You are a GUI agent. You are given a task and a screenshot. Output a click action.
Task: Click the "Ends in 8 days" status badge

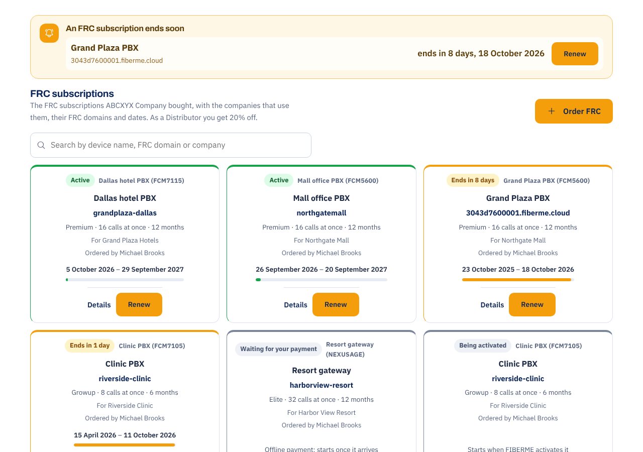pyautogui.click(x=473, y=180)
